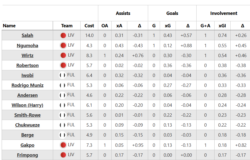The image size is (250, 160).
Task: Click the Fulham badge next to Rodrigo Muniz
Action: (63, 85)
